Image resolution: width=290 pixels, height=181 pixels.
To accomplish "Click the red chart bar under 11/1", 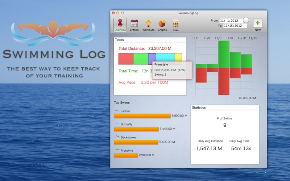I will pyautogui.click(x=201, y=75).
